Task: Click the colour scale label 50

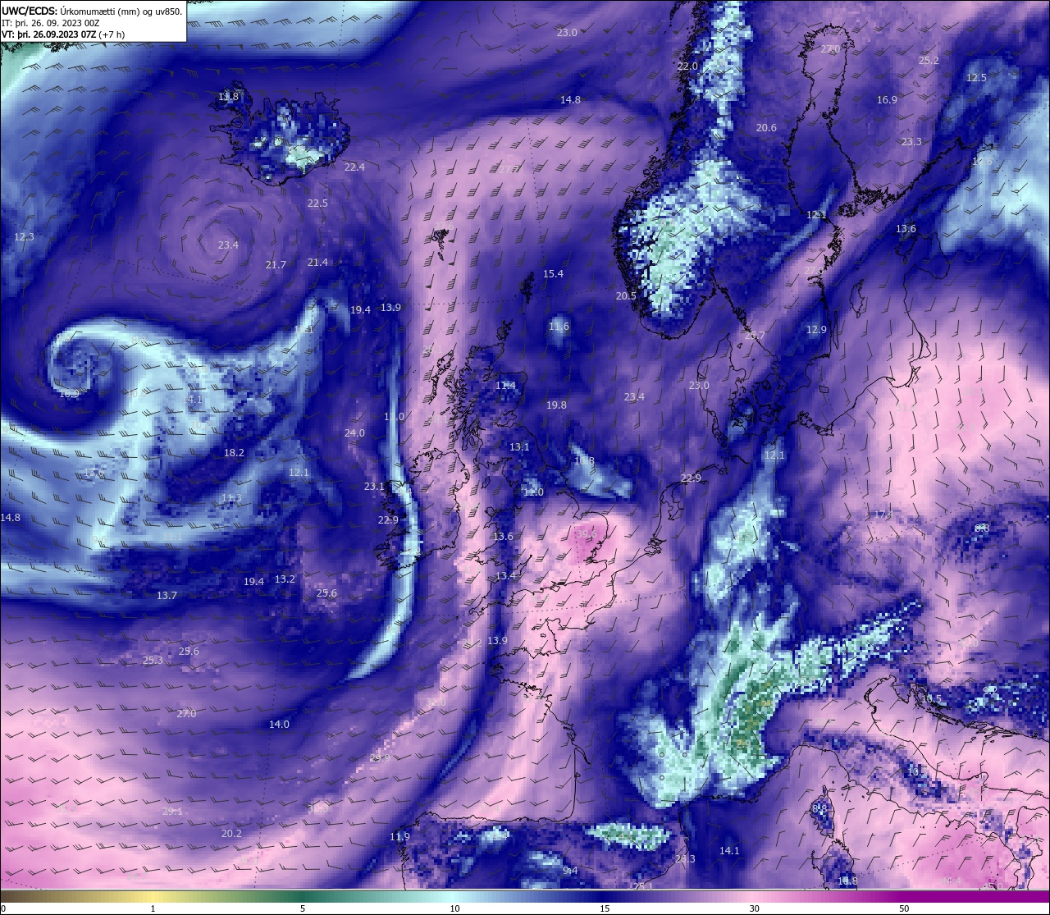Action: pos(904,908)
